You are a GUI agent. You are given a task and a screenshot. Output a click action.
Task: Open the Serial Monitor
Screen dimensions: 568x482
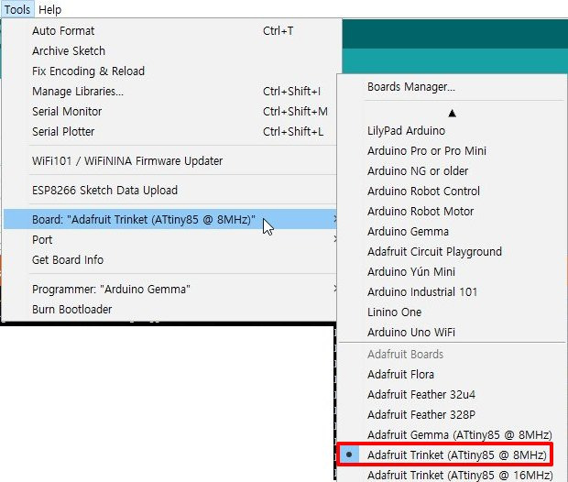(170, 111)
